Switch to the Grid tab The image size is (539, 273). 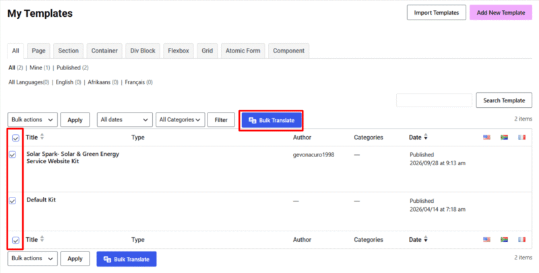point(208,51)
